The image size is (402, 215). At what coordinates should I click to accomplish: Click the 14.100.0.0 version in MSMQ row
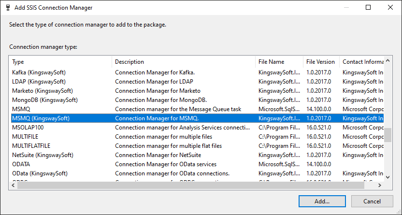point(319,109)
